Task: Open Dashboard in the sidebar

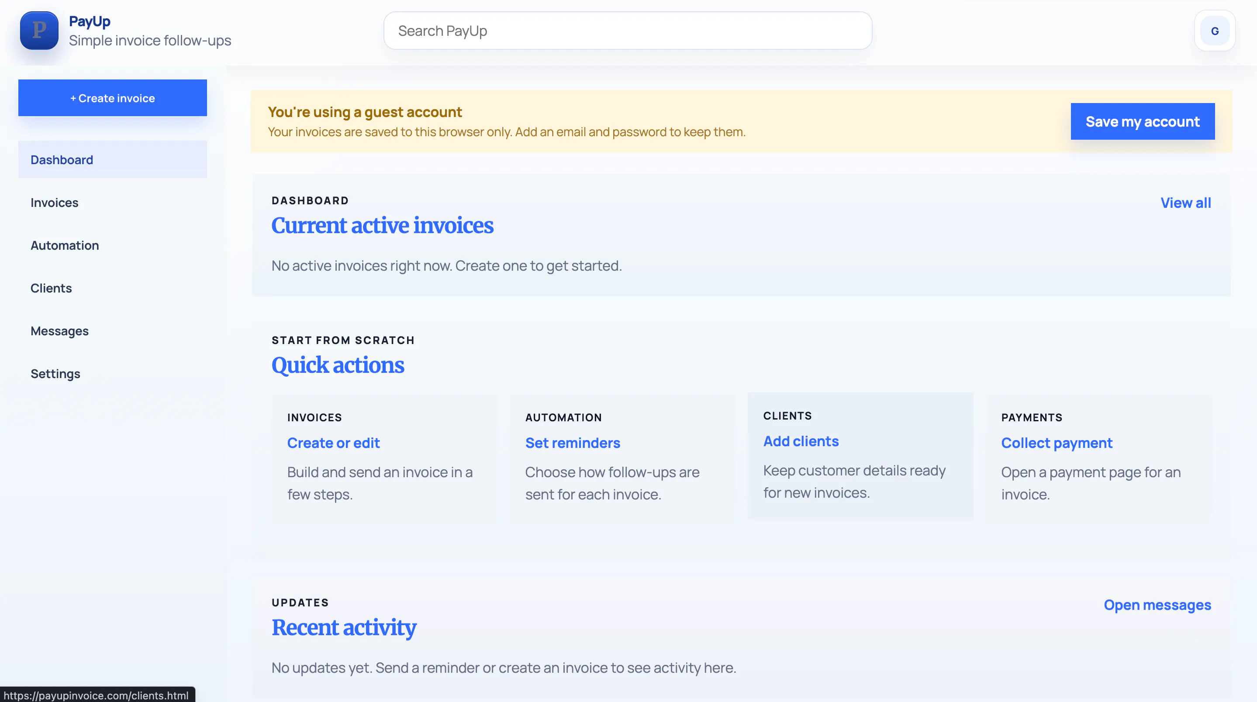Action: click(x=113, y=159)
